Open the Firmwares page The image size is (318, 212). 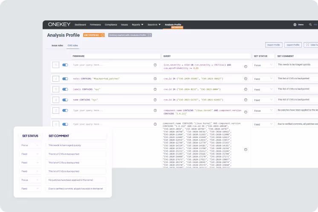click(95, 25)
